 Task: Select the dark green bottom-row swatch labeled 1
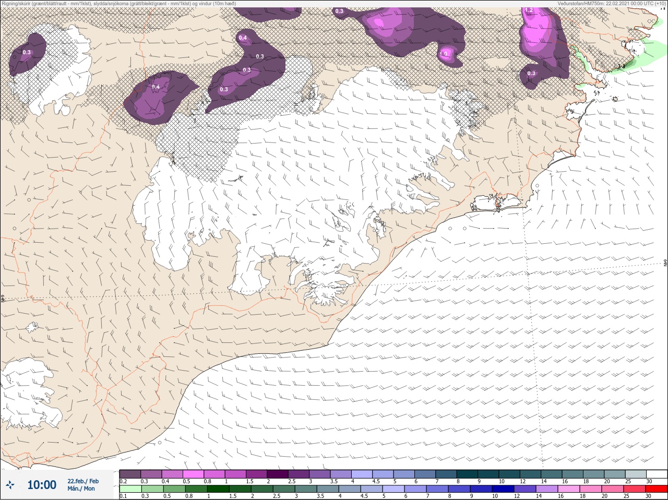click(x=218, y=489)
